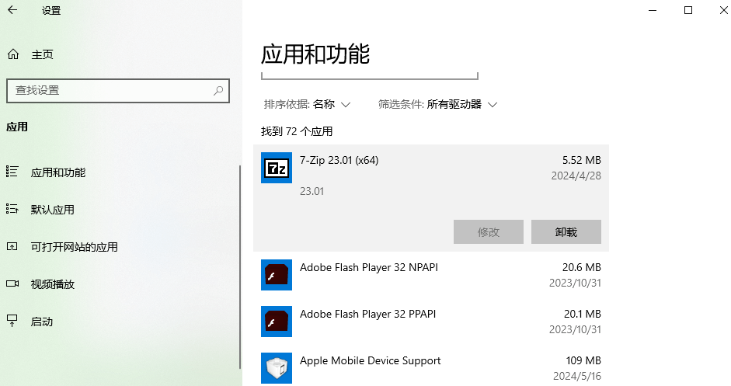The image size is (731, 386).
Task: Go to the 启动 settings page
Action: (x=42, y=322)
